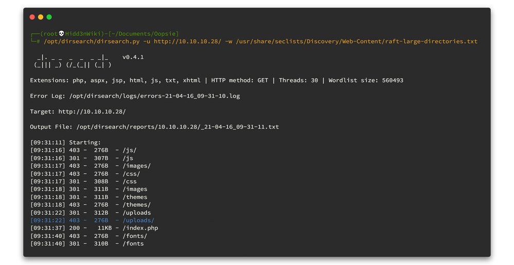Image resolution: width=514 pixels, height=265 pixels.
Task: Click the dirsearch ASCII art logo
Action: [72, 61]
